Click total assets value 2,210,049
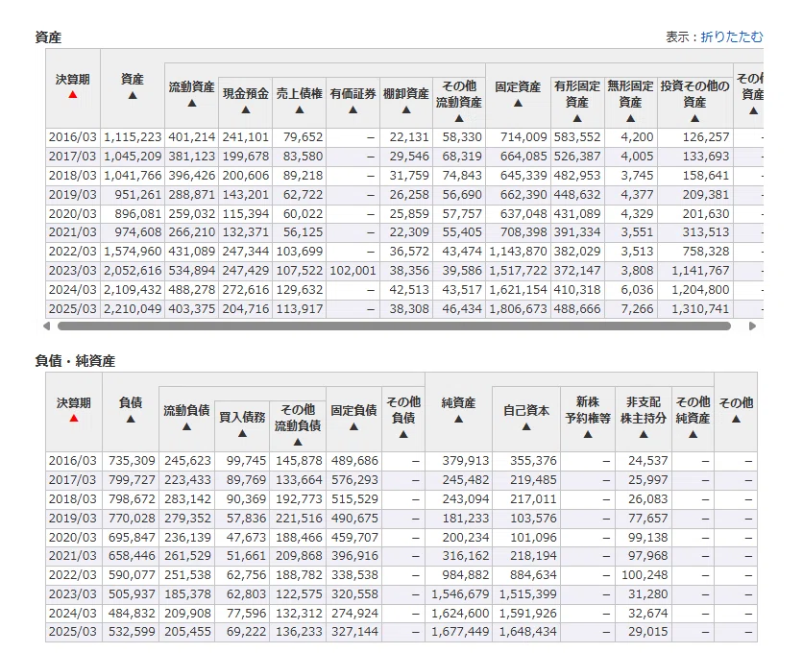The image size is (803, 653). 133,309
